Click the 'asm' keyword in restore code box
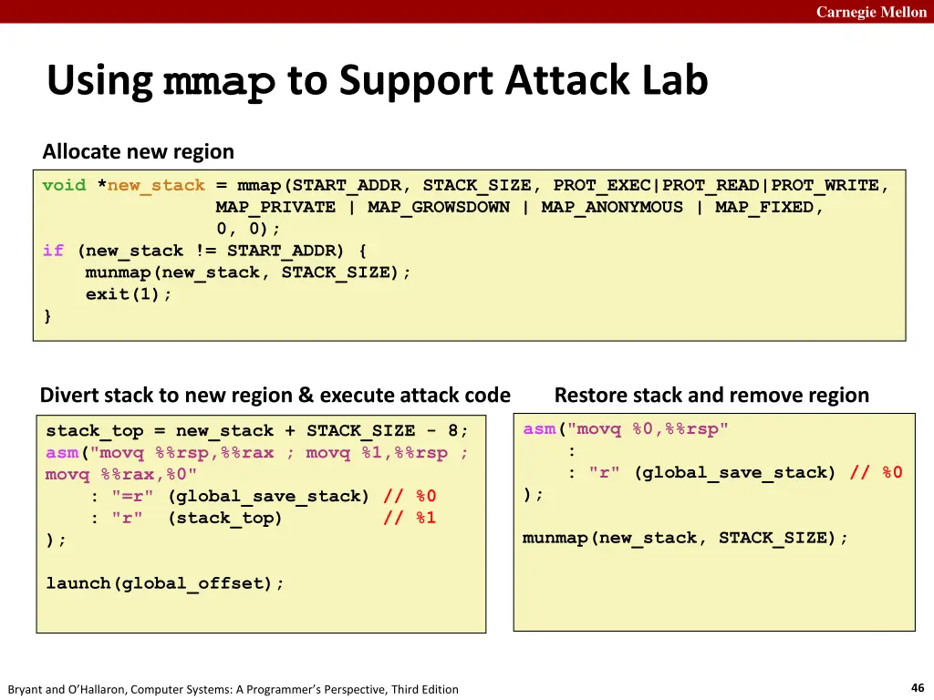 539,429
